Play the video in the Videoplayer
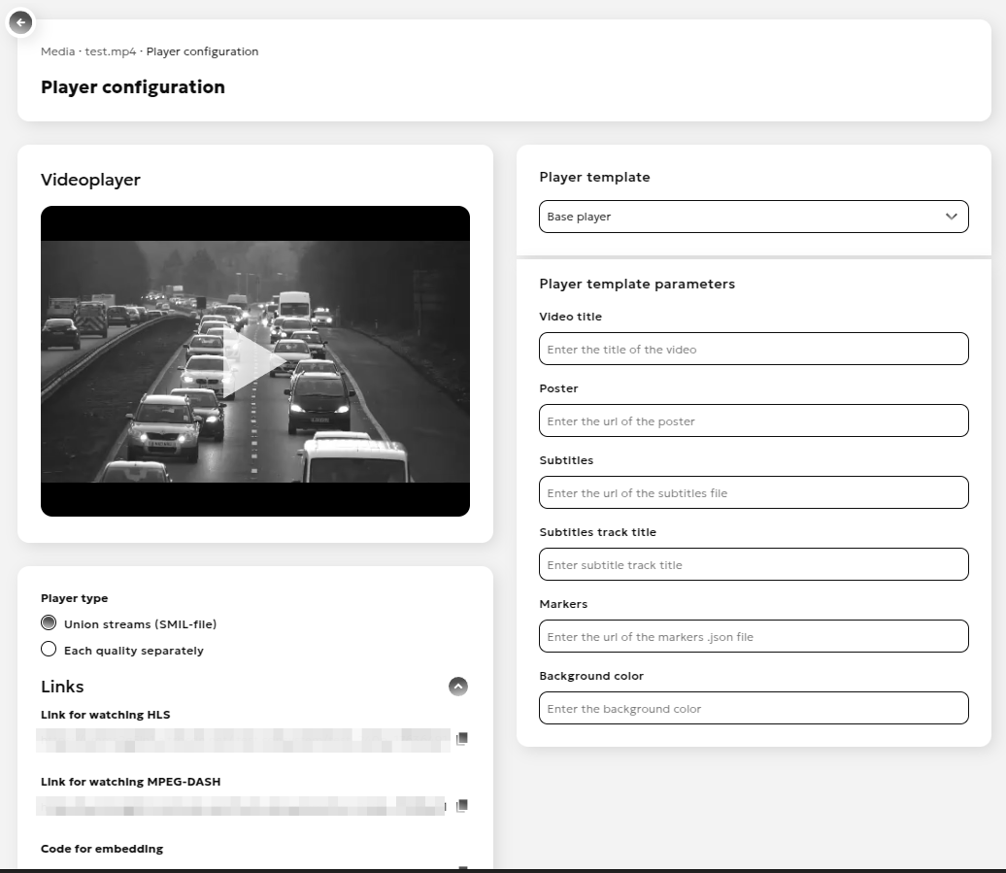1006x873 pixels. 254,361
